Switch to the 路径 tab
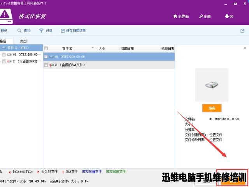249x187 pixels. tap(3, 41)
